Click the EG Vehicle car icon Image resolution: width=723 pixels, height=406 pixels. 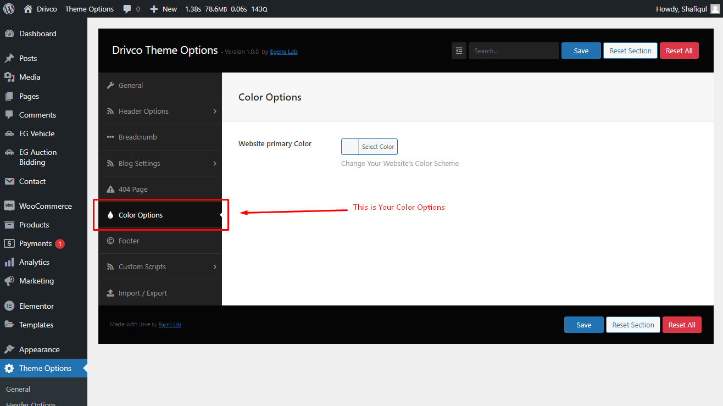pyautogui.click(x=9, y=134)
